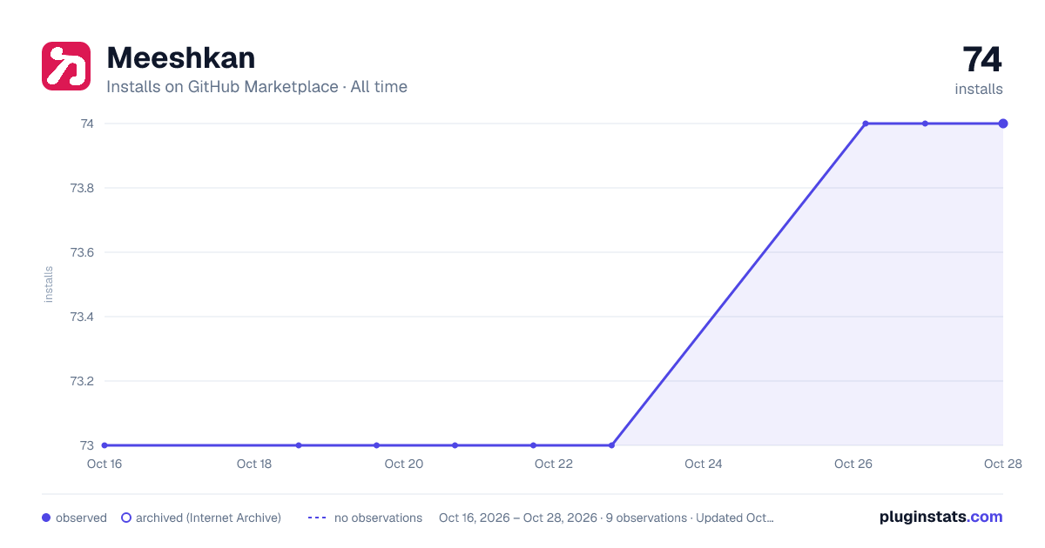Screen dimensions: 1045x548
Task: Click the date range and observations summary text
Action: point(606,518)
